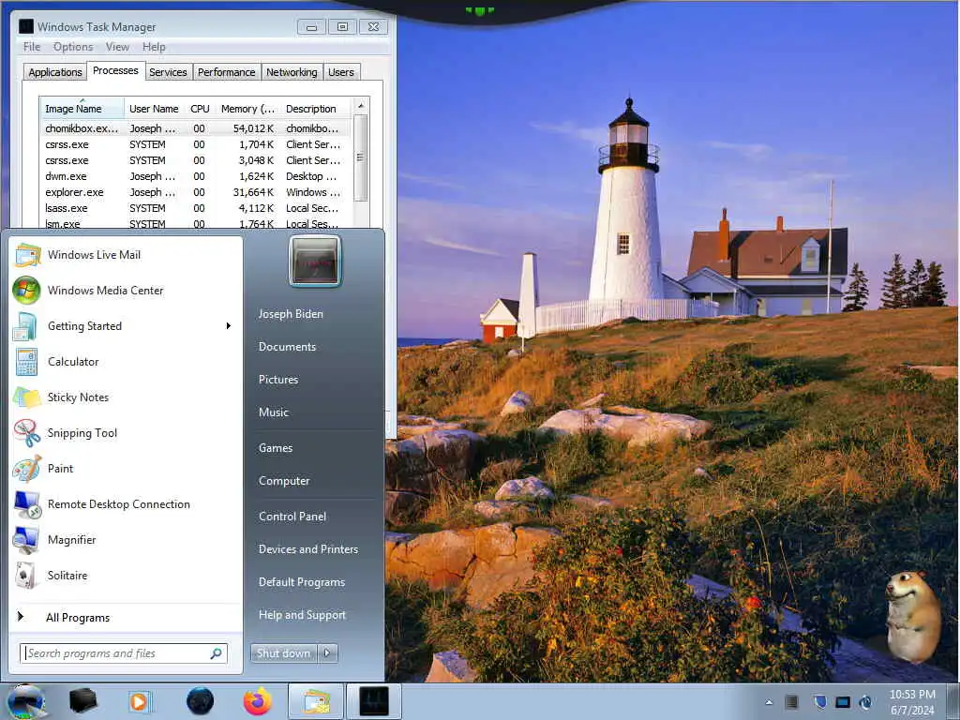This screenshot has width=960, height=720.
Task: Open Devices and Printers
Action: pyautogui.click(x=308, y=549)
